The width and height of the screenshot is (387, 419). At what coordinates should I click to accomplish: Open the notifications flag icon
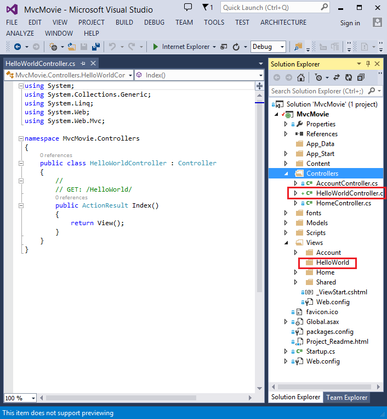208,7
